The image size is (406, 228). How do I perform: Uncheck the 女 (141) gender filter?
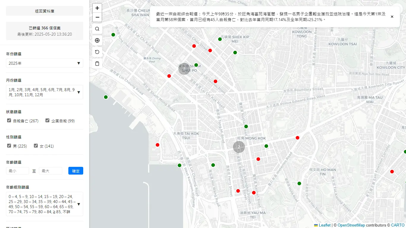pyautogui.click(x=36, y=146)
